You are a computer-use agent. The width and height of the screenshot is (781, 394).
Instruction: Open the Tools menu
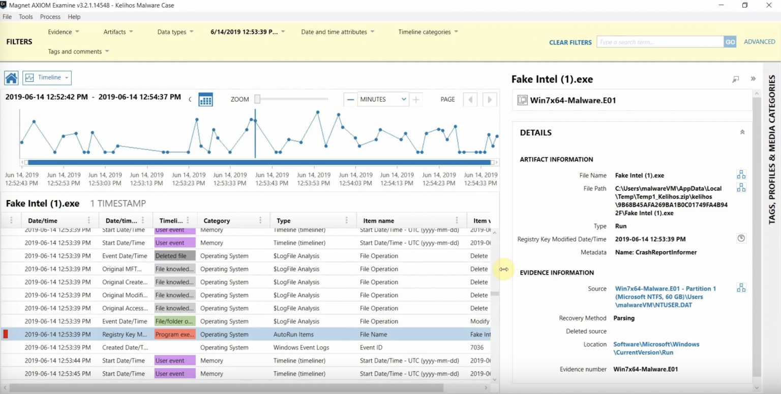pos(25,16)
